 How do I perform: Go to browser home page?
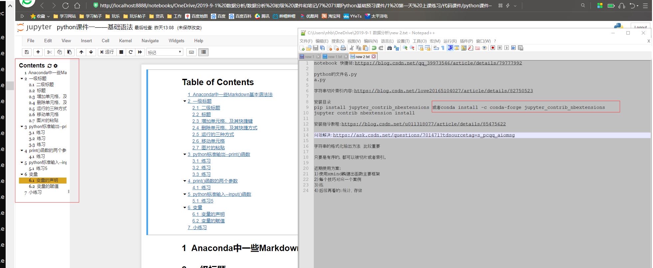point(77,6)
